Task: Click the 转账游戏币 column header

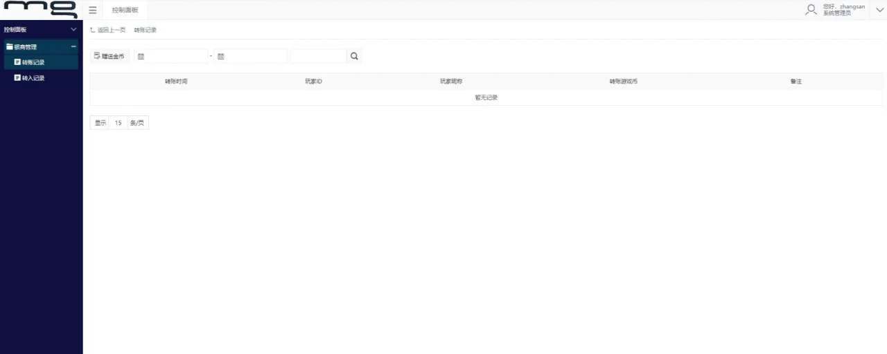Action: coord(623,82)
